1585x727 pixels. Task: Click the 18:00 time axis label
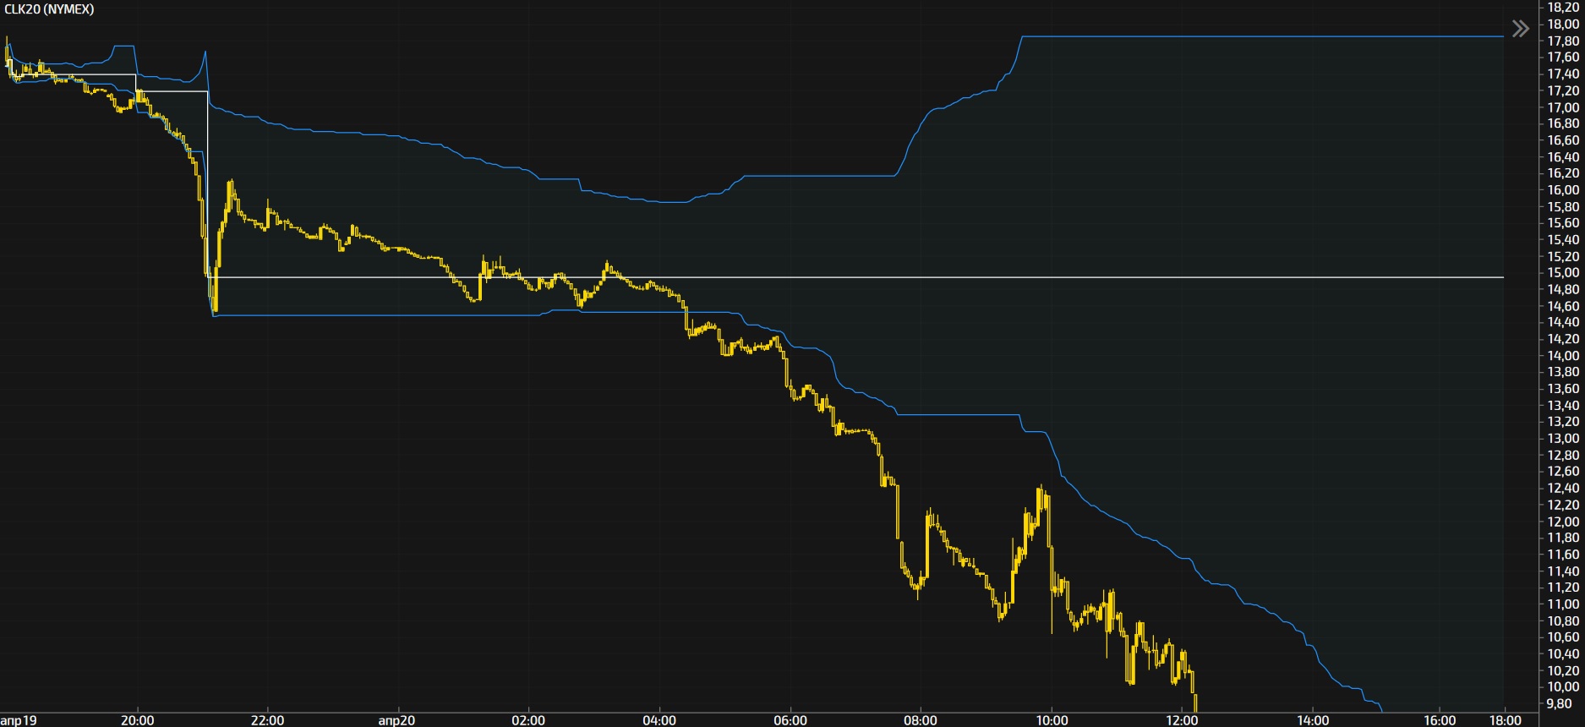pyautogui.click(x=1505, y=720)
